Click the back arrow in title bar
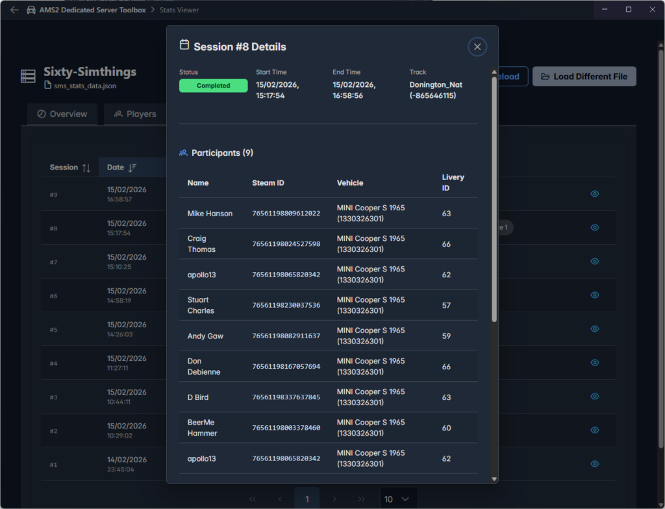This screenshot has width=665, height=509. point(14,10)
